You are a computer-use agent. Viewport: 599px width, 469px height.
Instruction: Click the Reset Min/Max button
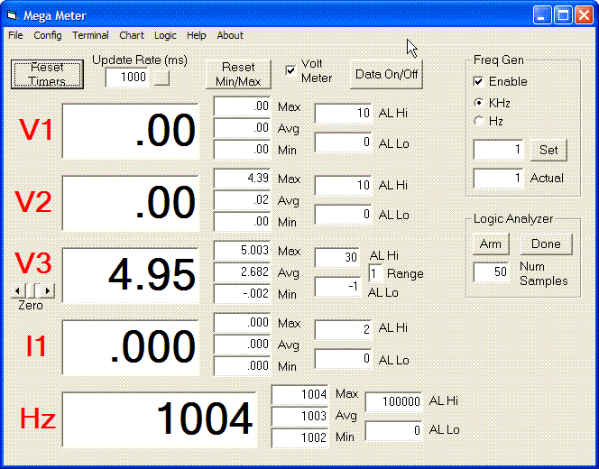[x=238, y=74]
